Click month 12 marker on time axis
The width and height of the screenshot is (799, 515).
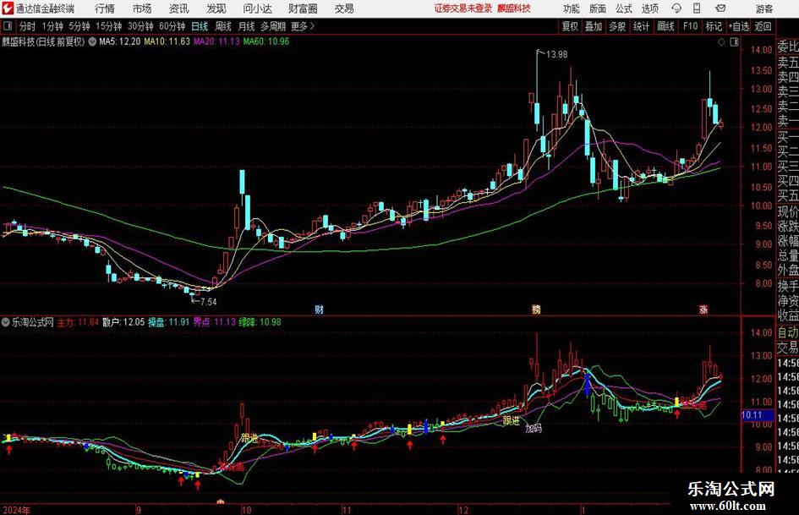coord(463,510)
